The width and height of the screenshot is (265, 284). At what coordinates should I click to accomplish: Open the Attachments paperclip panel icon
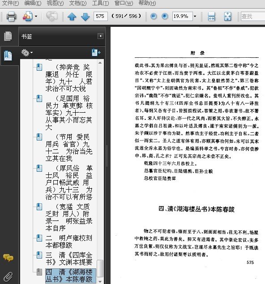click(x=8, y=276)
